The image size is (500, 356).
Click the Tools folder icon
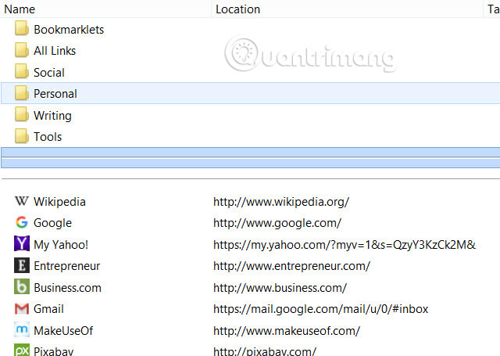click(x=22, y=136)
